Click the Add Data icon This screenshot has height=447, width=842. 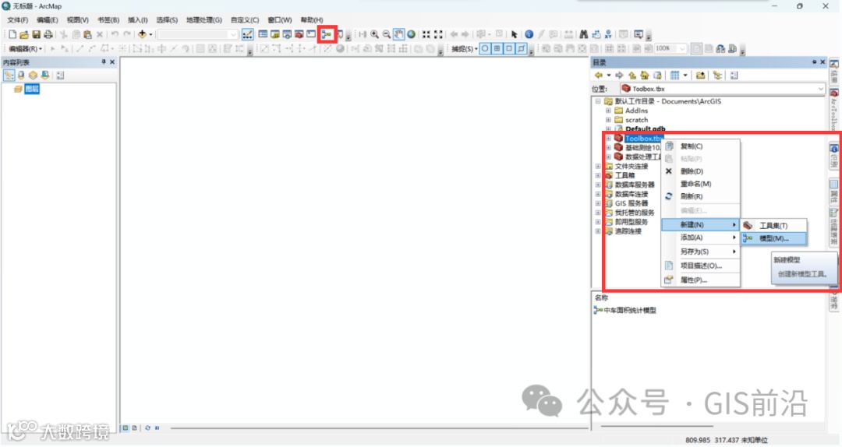coord(142,34)
